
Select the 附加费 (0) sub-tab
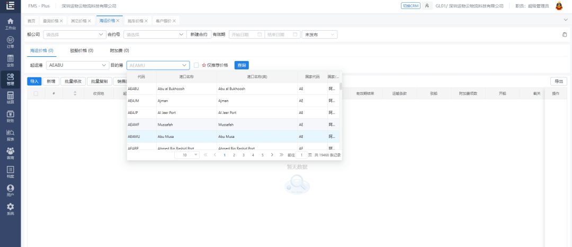(119, 51)
